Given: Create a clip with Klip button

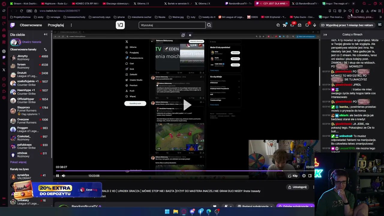Looking at the screenshot, I should [x=293, y=176].
